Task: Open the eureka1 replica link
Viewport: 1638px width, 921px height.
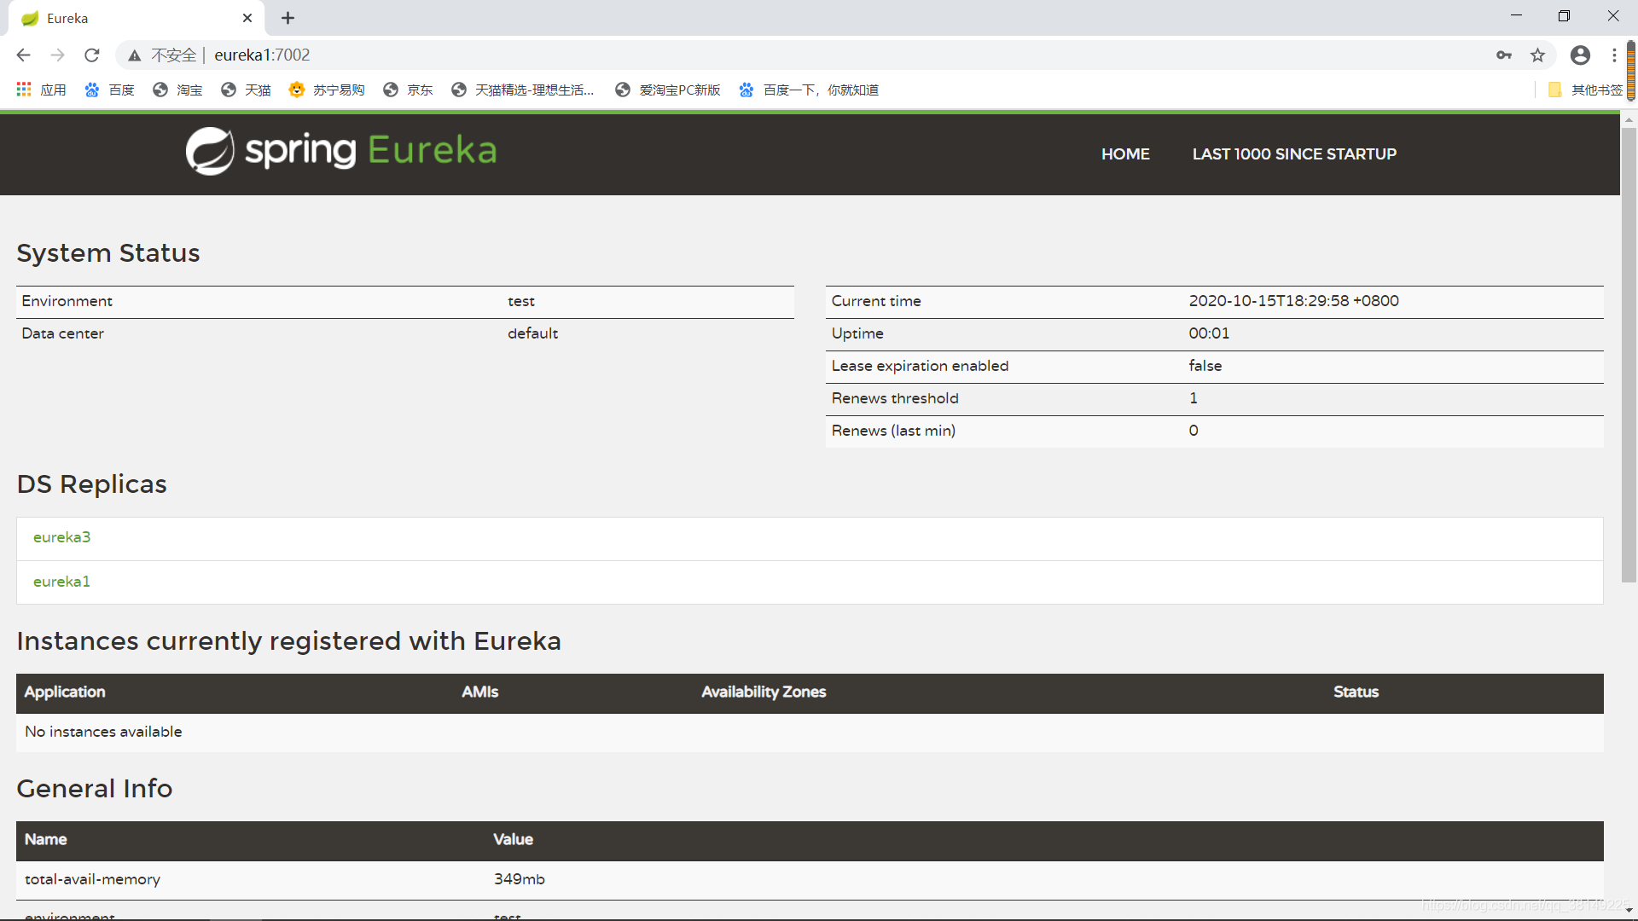Action: (61, 582)
